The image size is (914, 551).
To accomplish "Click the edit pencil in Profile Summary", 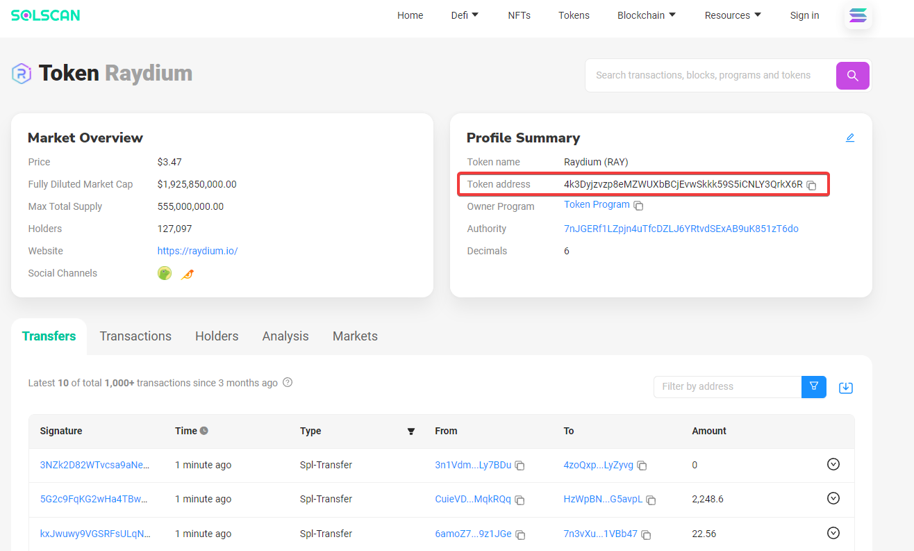I will [x=850, y=138].
